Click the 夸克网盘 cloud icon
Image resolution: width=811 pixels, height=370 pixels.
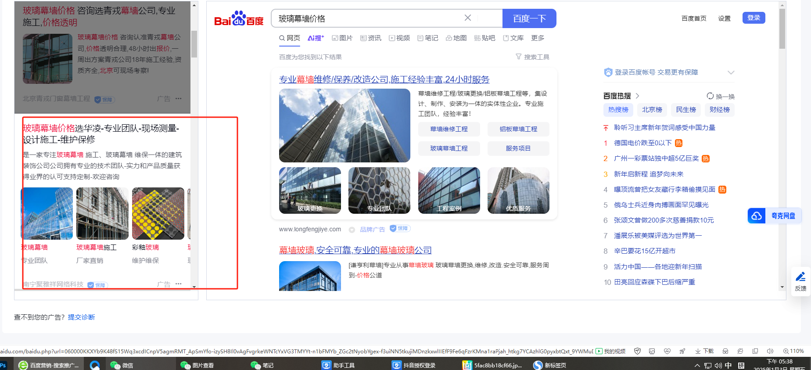757,216
